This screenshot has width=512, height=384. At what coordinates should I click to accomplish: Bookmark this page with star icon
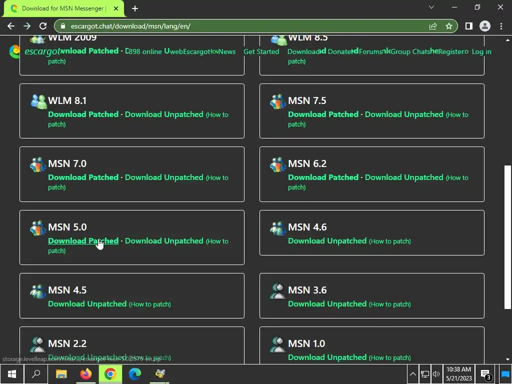pos(449,26)
